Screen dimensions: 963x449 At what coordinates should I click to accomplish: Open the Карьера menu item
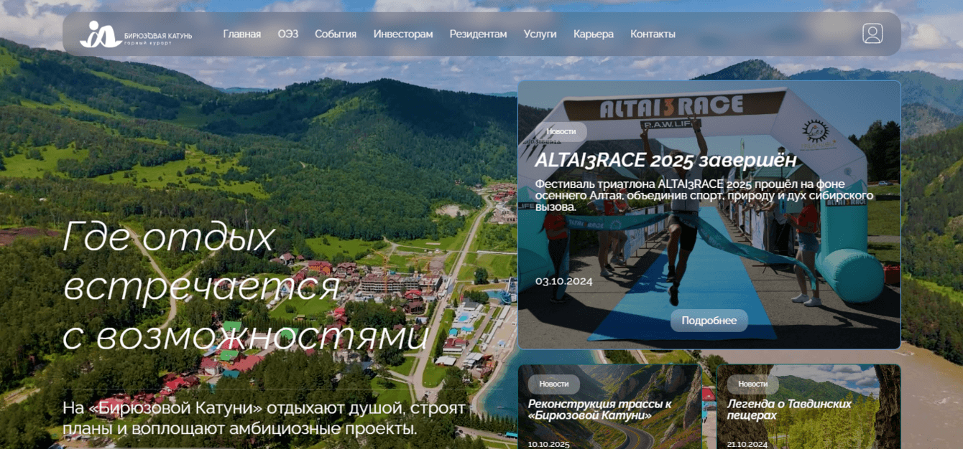(x=594, y=34)
